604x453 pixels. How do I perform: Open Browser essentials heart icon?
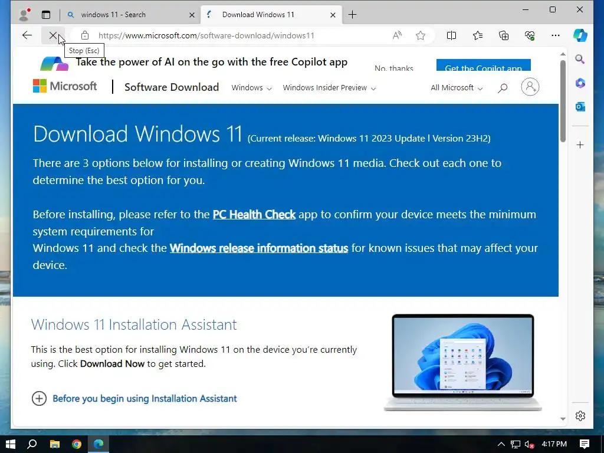[x=530, y=35]
